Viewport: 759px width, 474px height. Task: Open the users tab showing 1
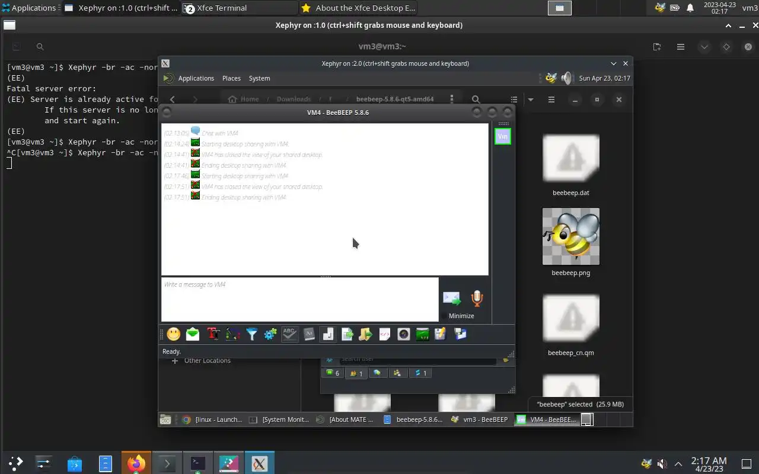[x=356, y=373]
